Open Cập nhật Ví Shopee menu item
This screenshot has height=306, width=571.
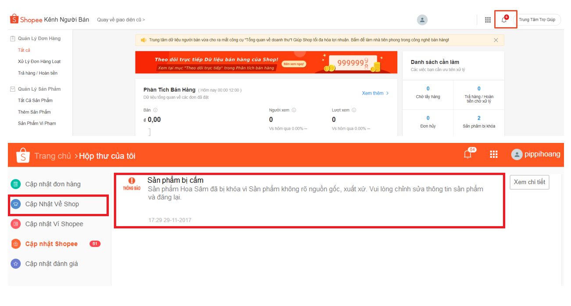(x=54, y=224)
